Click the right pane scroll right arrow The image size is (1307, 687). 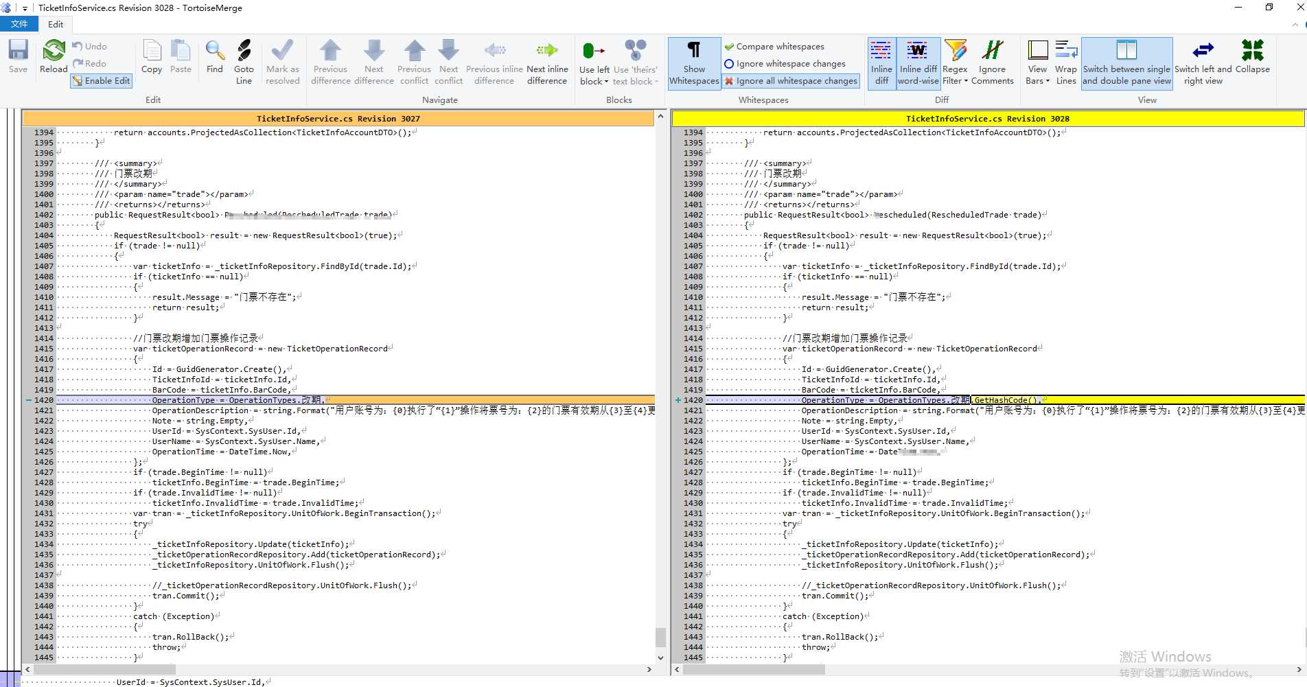1299,669
